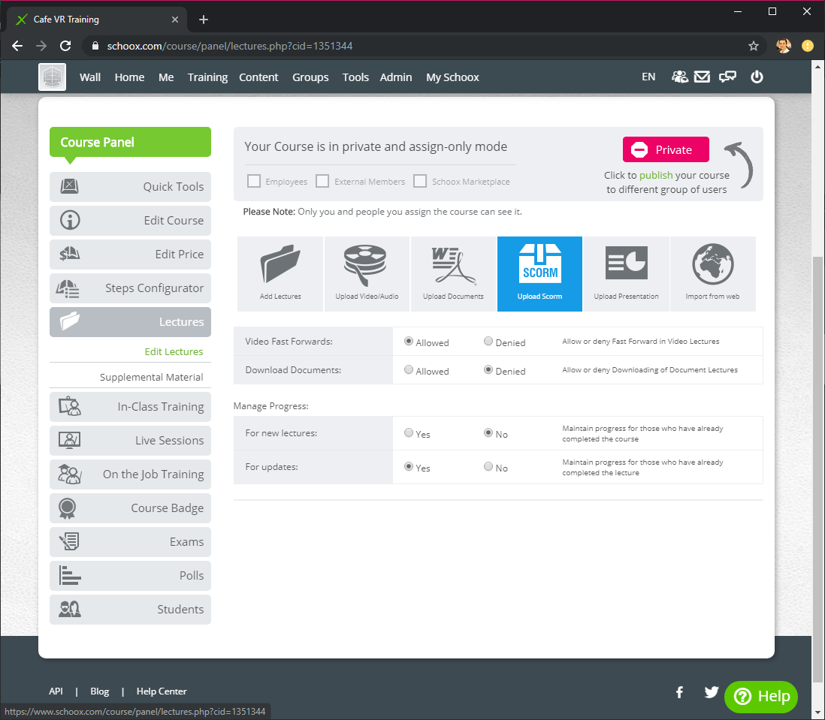Screen dimensions: 825x720
Task: Open the Supplemental Material link
Action: click(152, 378)
